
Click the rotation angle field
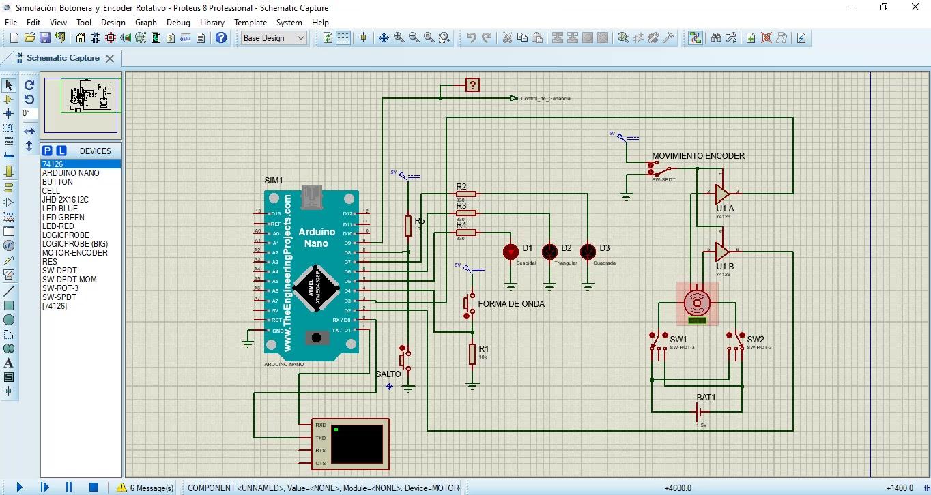point(29,114)
